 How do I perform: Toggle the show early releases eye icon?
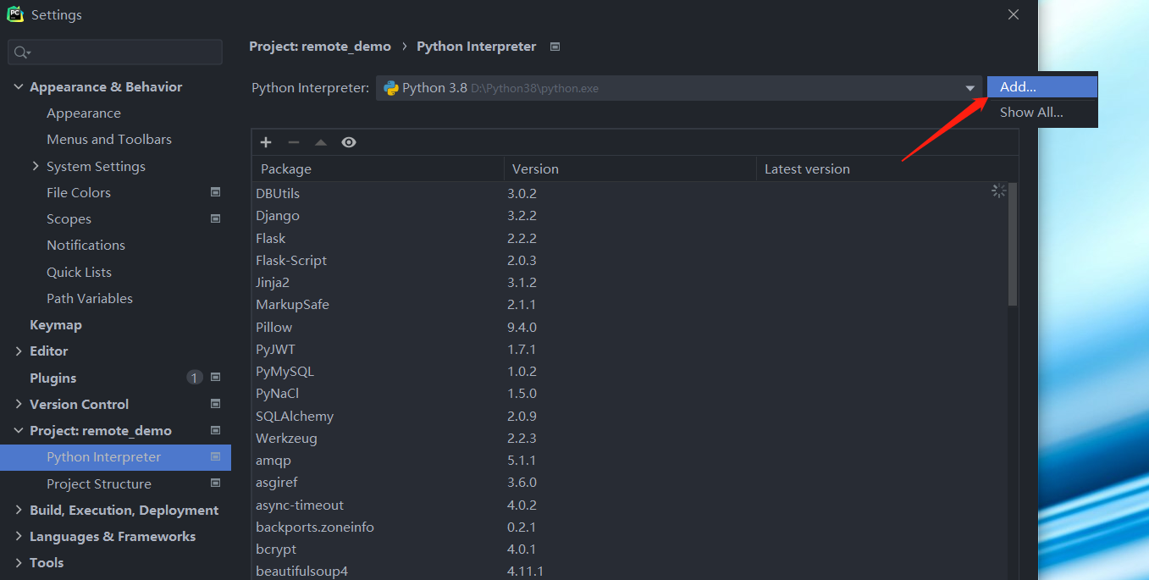tap(349, 142)
